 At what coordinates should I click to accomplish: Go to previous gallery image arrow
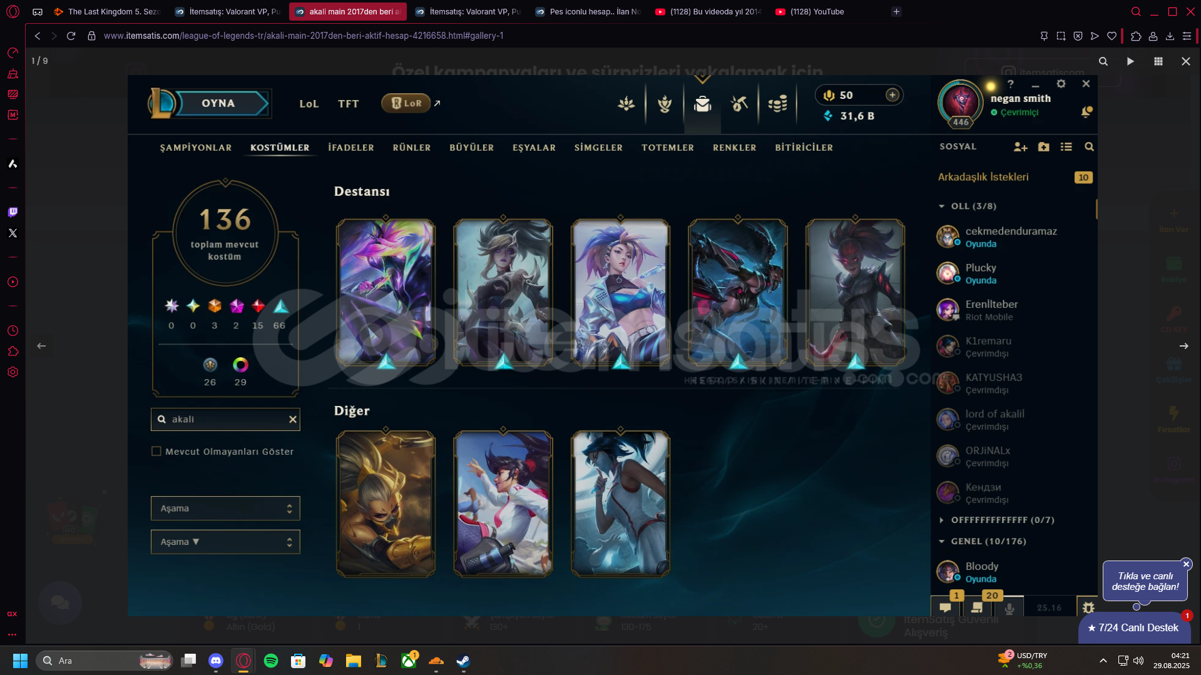tap(41, 346)
